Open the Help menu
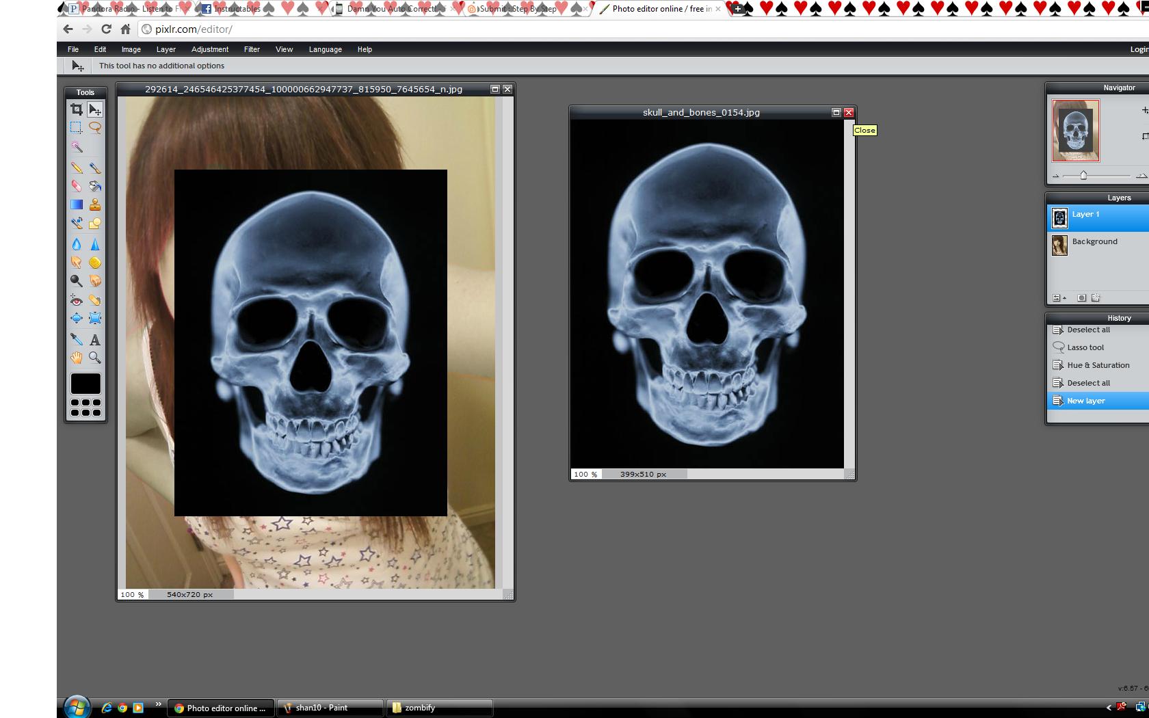This screenshot has width=1149, height=718. tap(365, 49)
